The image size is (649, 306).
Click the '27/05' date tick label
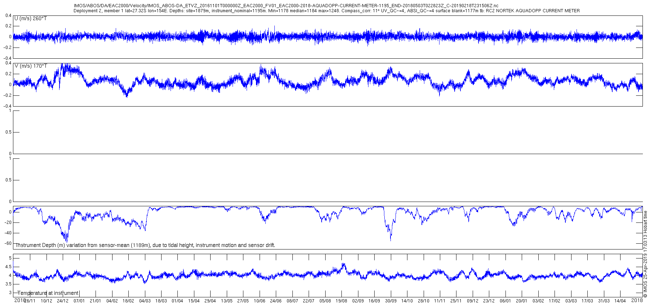pos(243,301)
